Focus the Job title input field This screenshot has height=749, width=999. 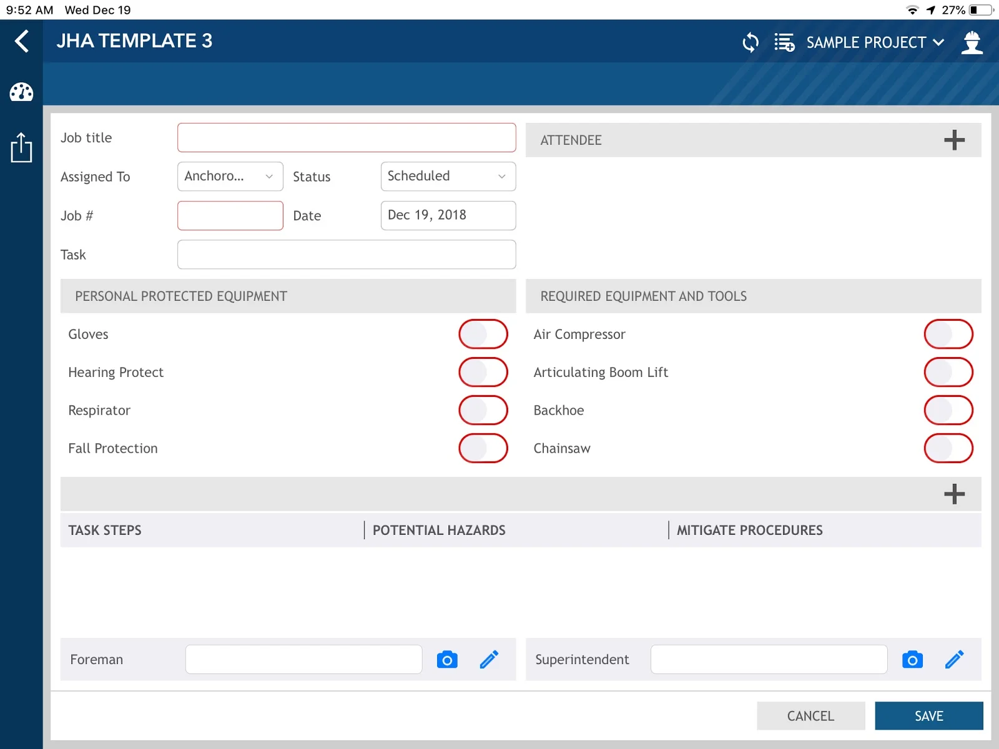click(347, 137)
